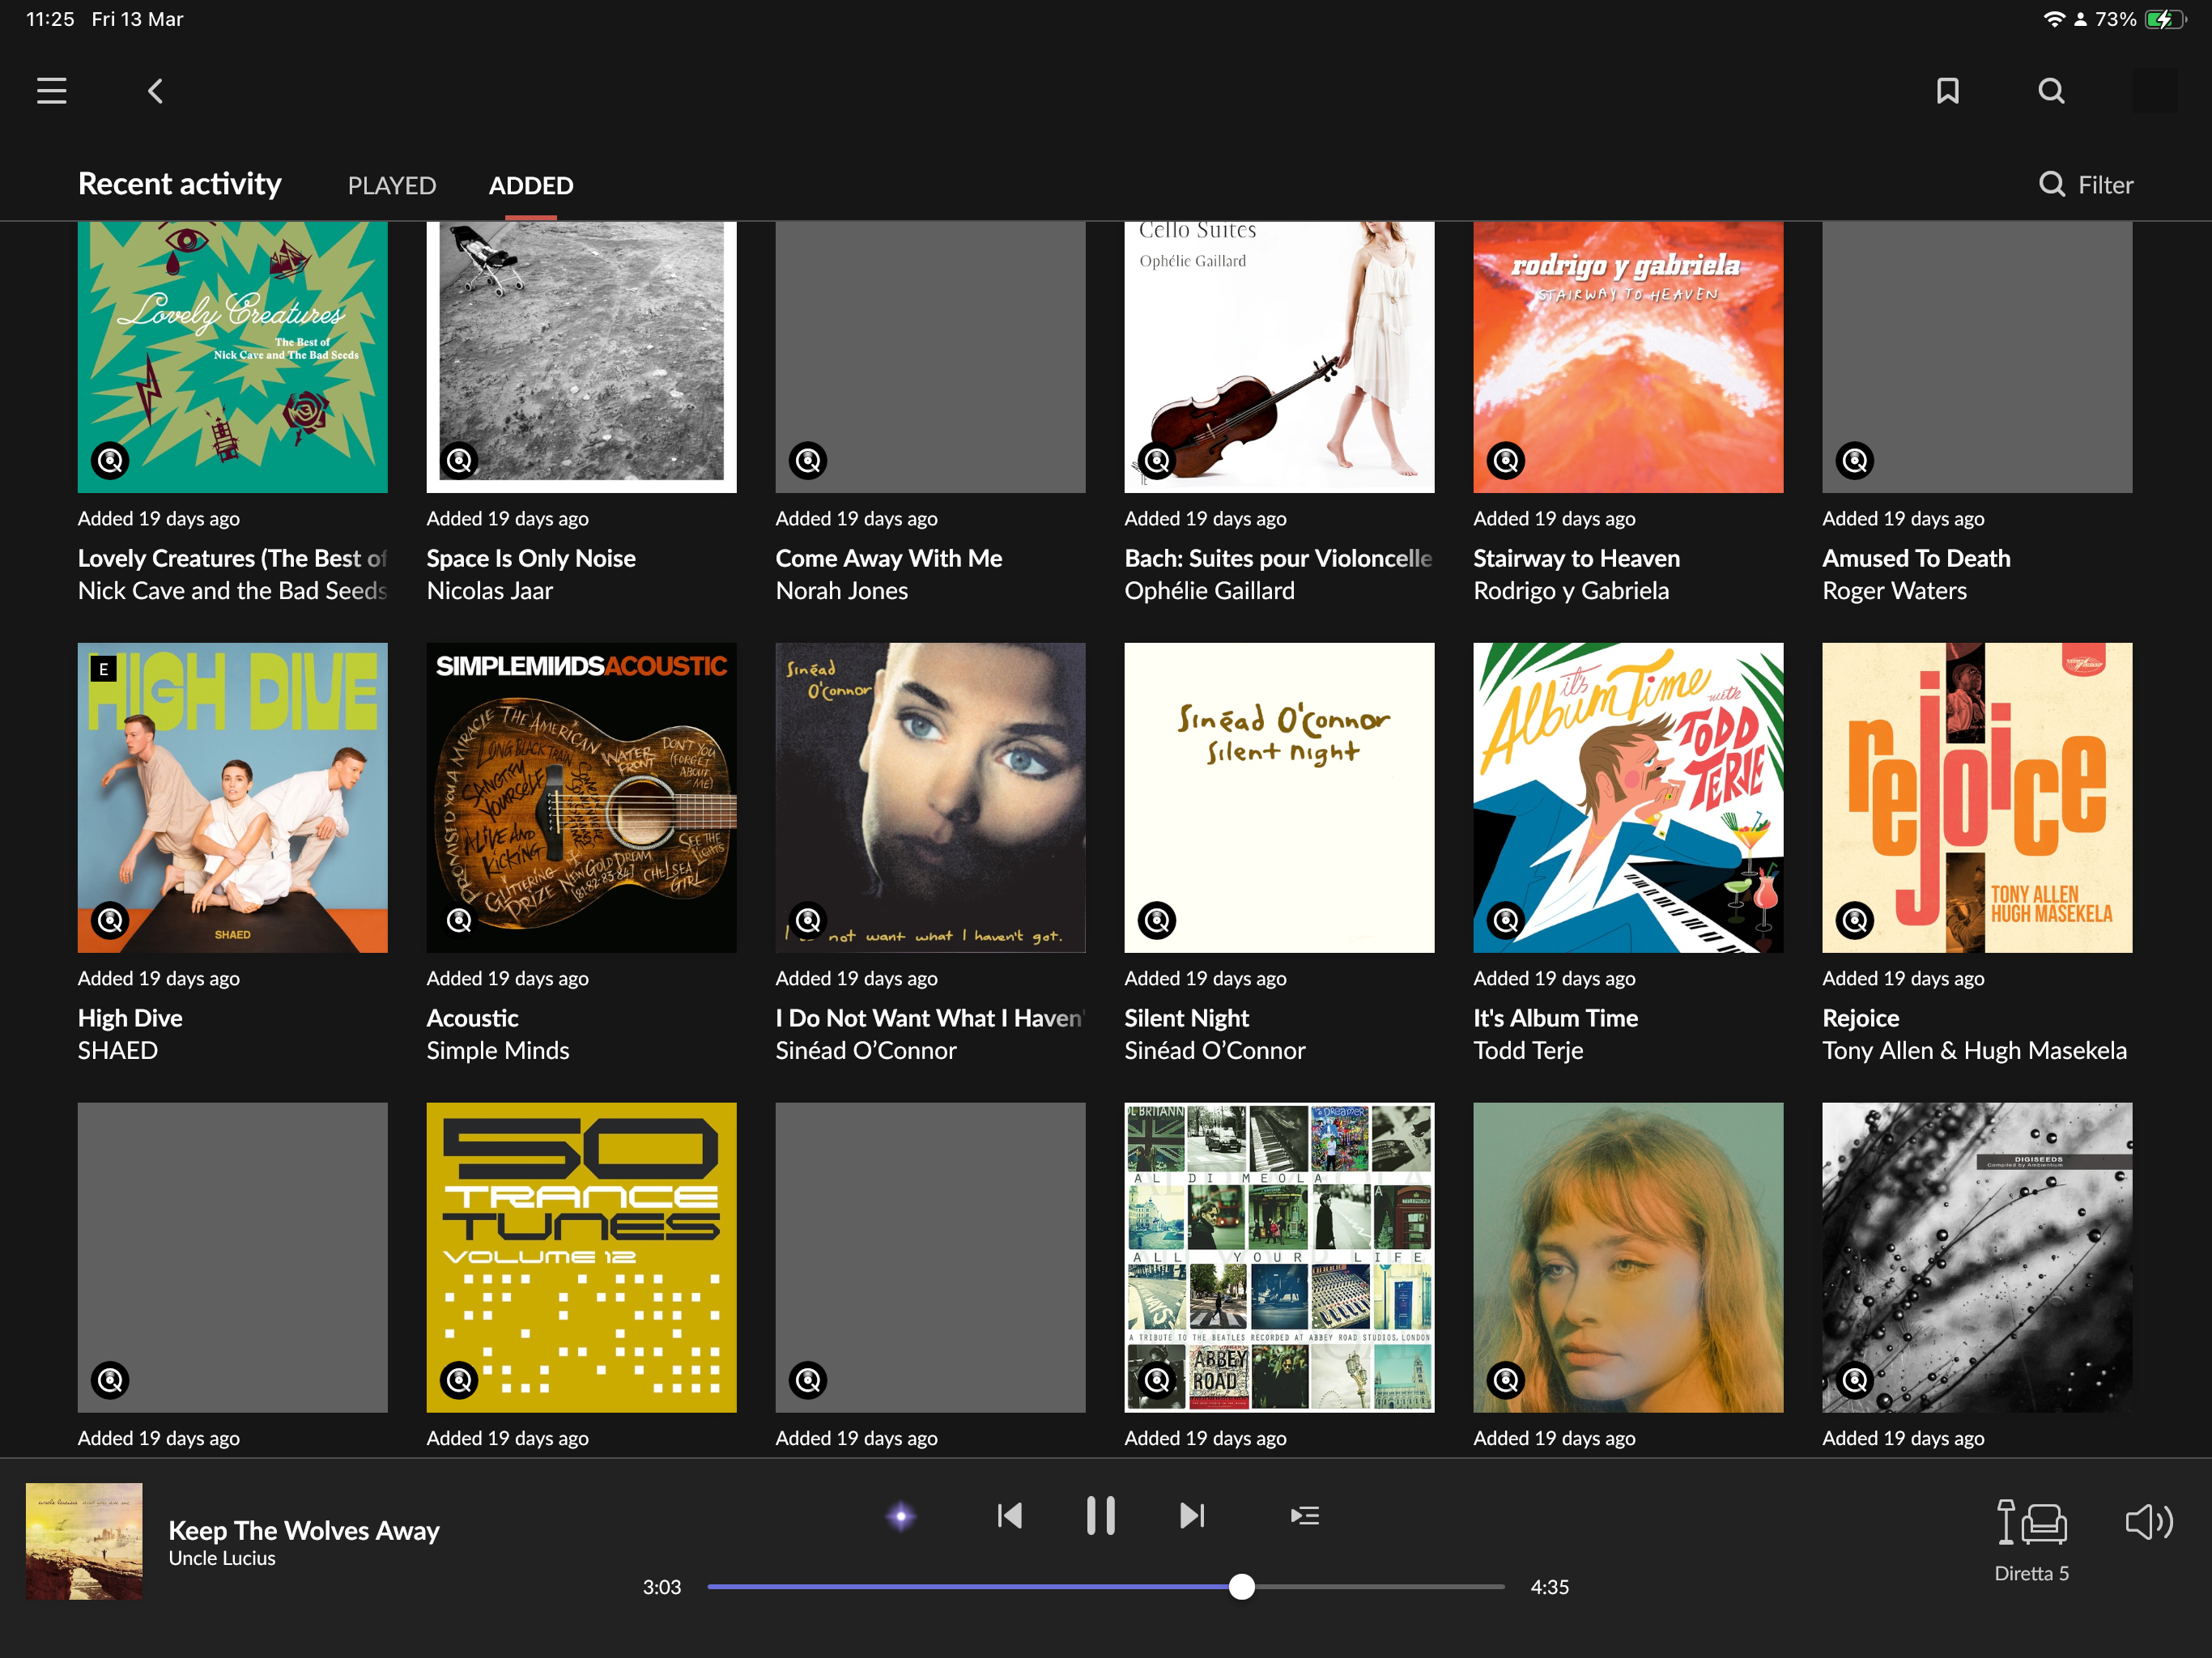The height and width of the screenshot is (1658, 2212).
Task: Open the volume speaker control
Action: coord(2148,1522)
